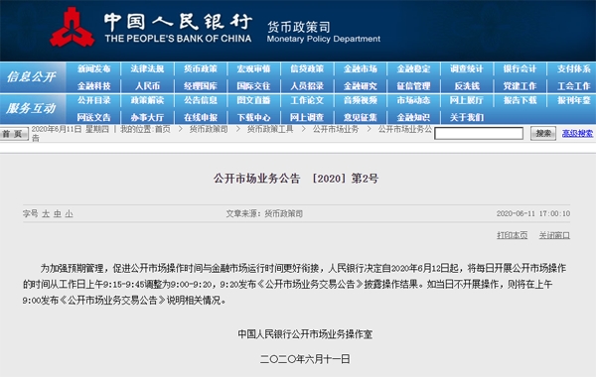Select 金融知识 in the navigation

tap(413, 117)
